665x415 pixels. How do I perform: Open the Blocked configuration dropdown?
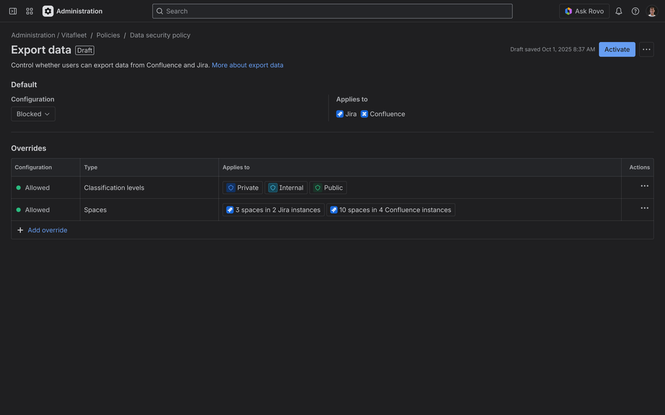[33, 114]
